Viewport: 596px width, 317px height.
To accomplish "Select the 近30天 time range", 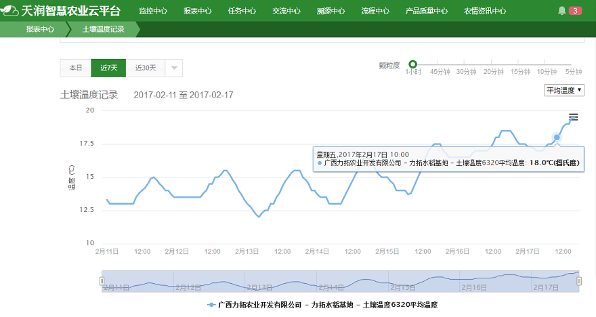I will (145, 68).
